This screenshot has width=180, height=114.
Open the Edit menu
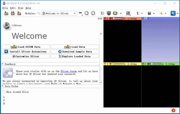pyautogui.click(x=13, y=8)
